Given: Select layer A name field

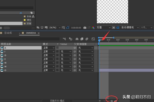Looking at the screenshot, I should (x=23, y=48).
